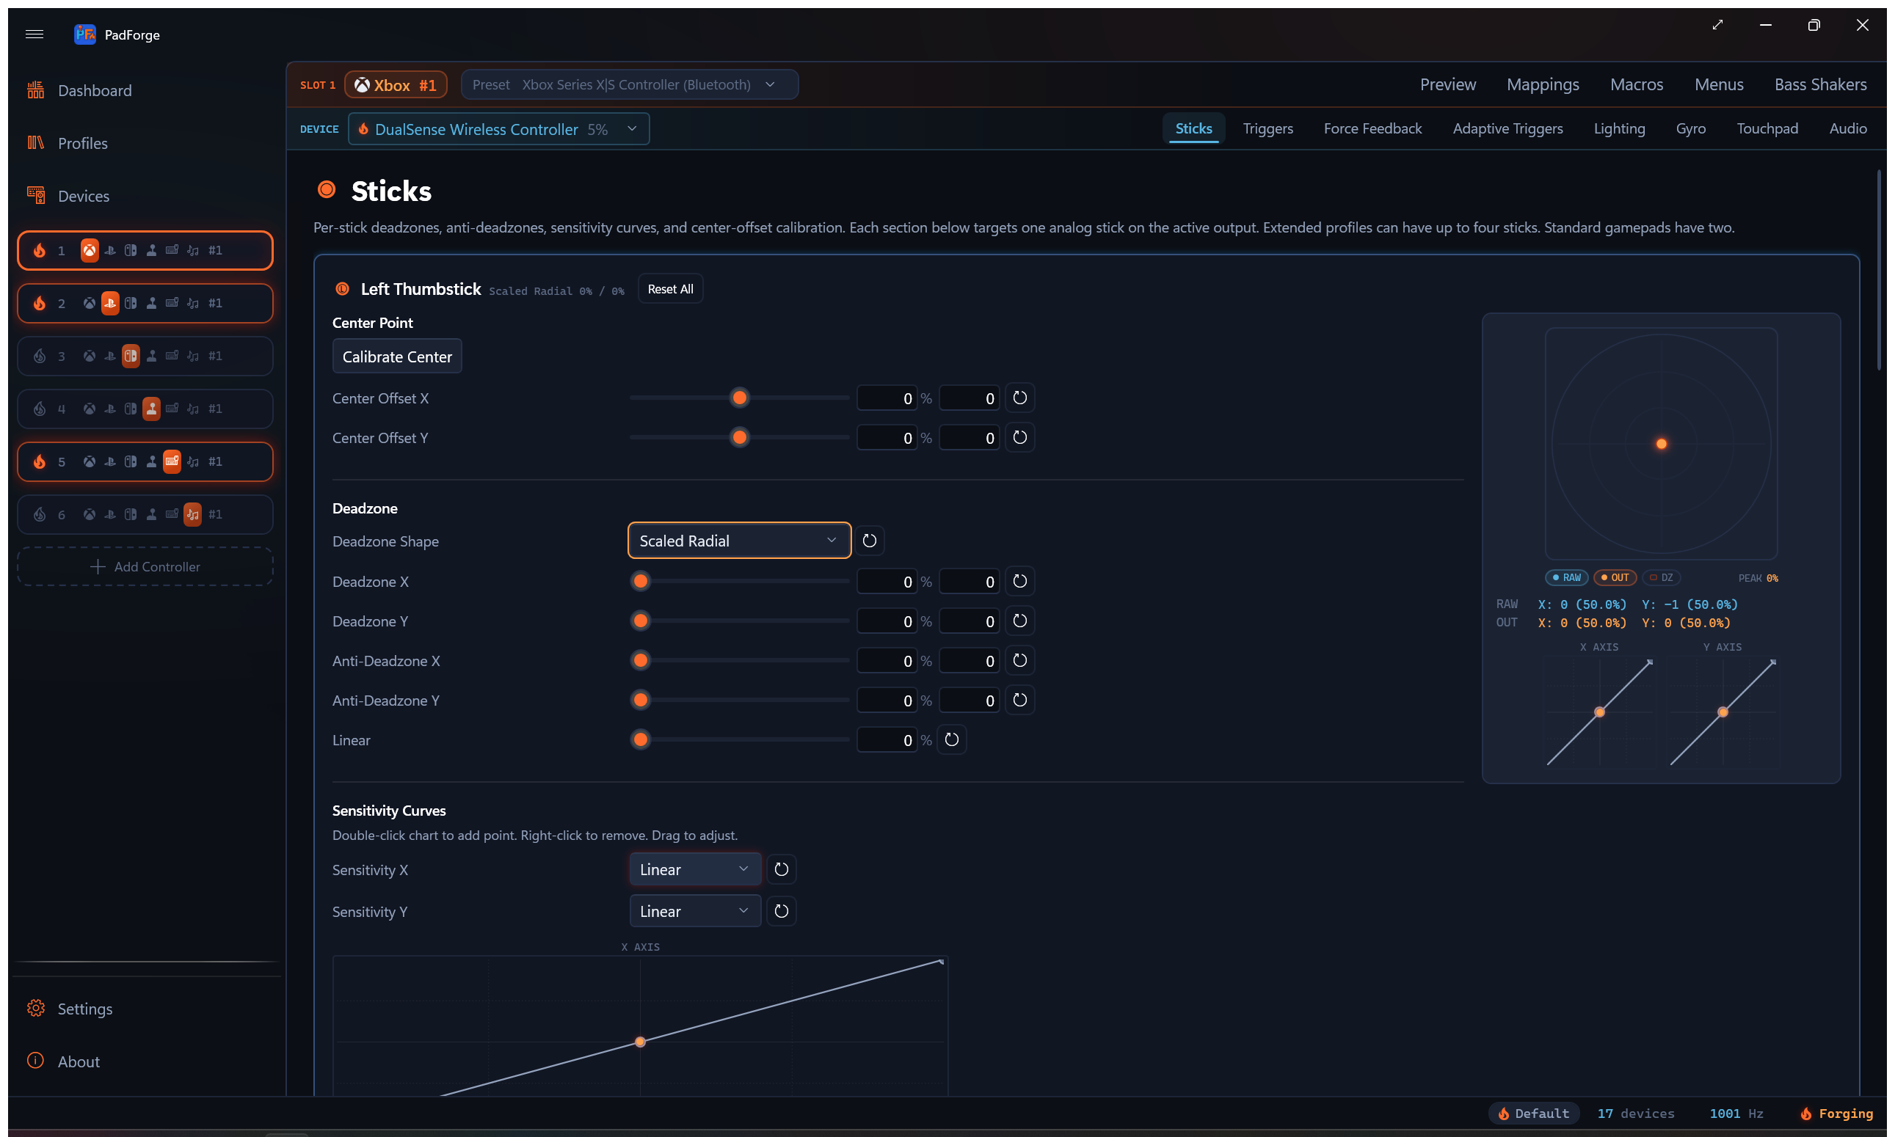Switch to the Gyro sub-tab
The image size is (1895, 1137).
tap(1690, 128)
